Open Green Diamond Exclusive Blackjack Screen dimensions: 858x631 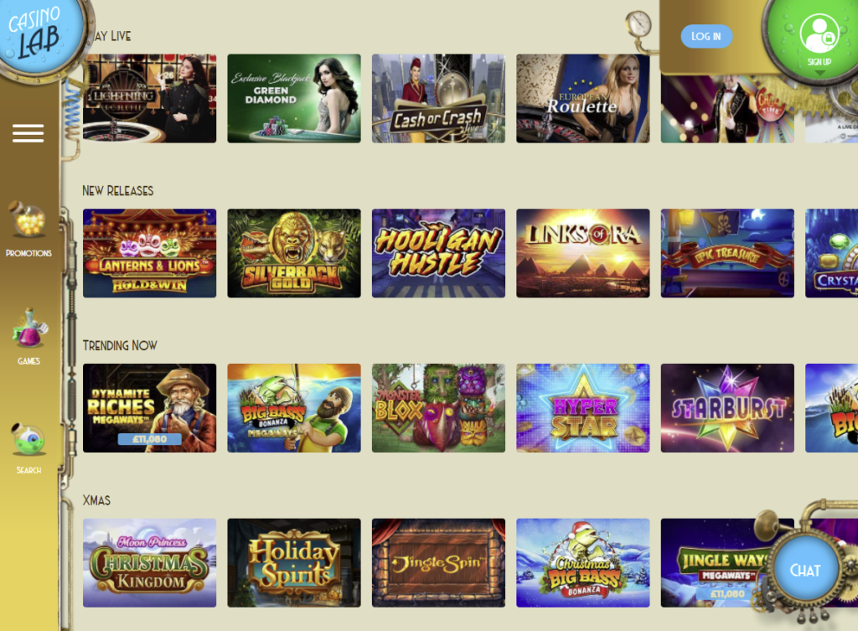click(294, 99)
